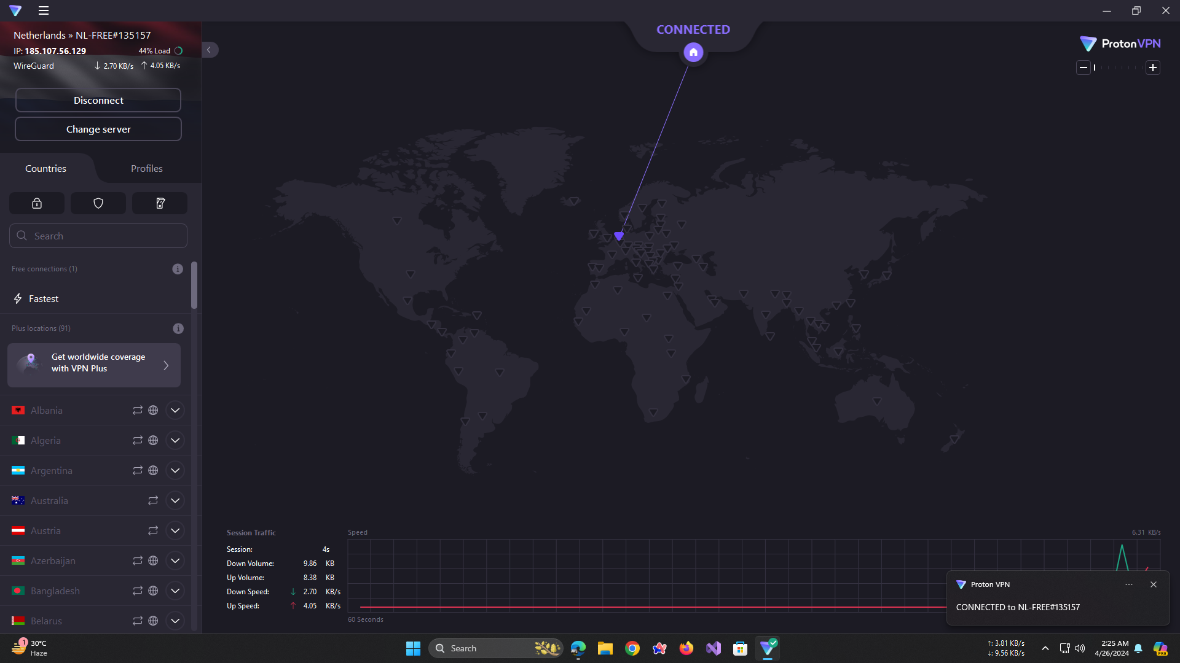
Task: Click the map zoom slider
Action: click(x=1119, y=68)
